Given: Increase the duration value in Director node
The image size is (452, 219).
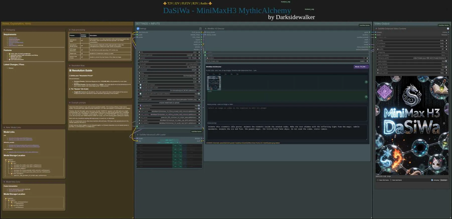Looking at the screenshot, I should [367, 58].
